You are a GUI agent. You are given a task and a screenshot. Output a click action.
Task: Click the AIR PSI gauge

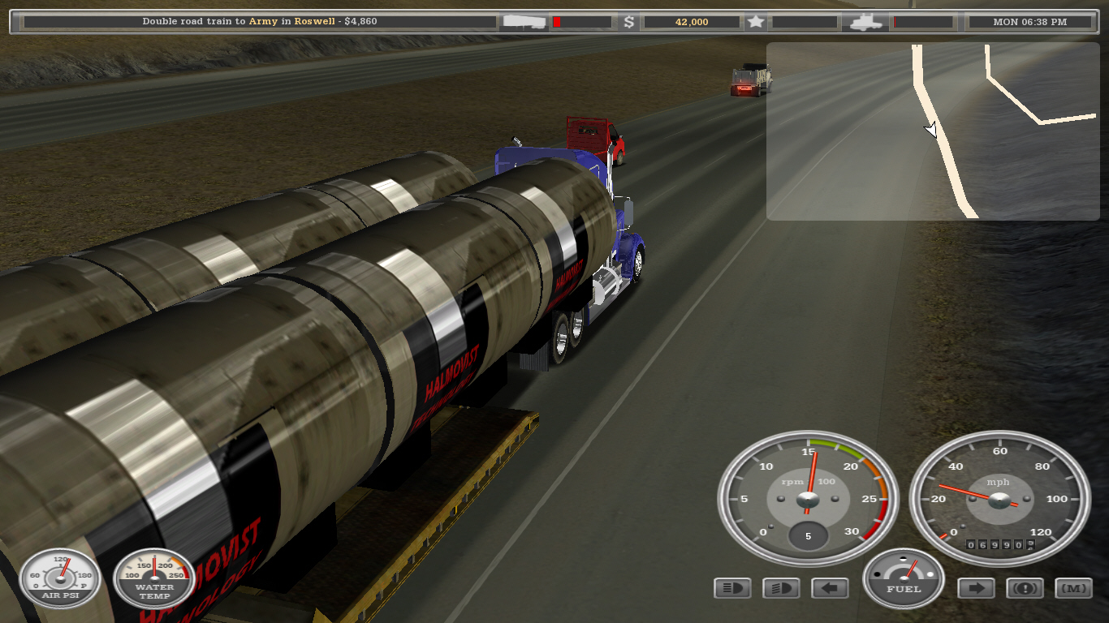[60, 578]
